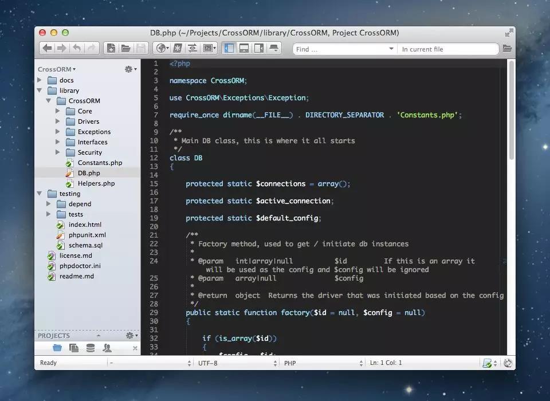Click folder icon next to the search field
550x401 pixels.
coord(507,49)
